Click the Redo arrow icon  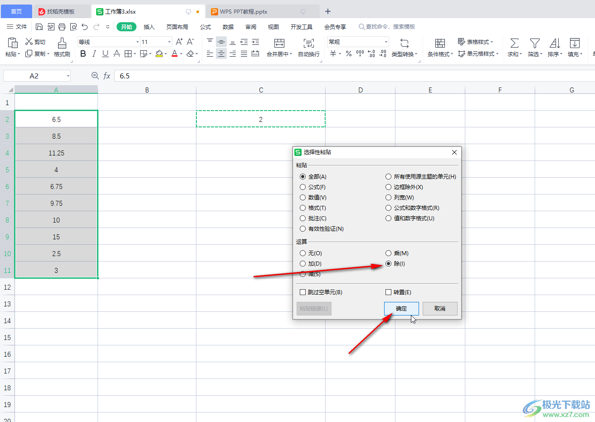click(96, 27)
